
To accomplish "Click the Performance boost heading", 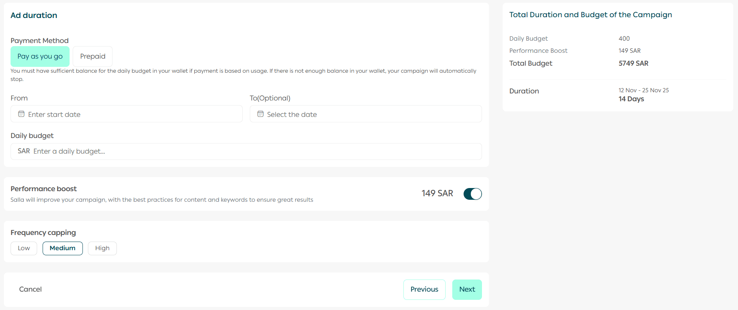I will click(44, 189).
